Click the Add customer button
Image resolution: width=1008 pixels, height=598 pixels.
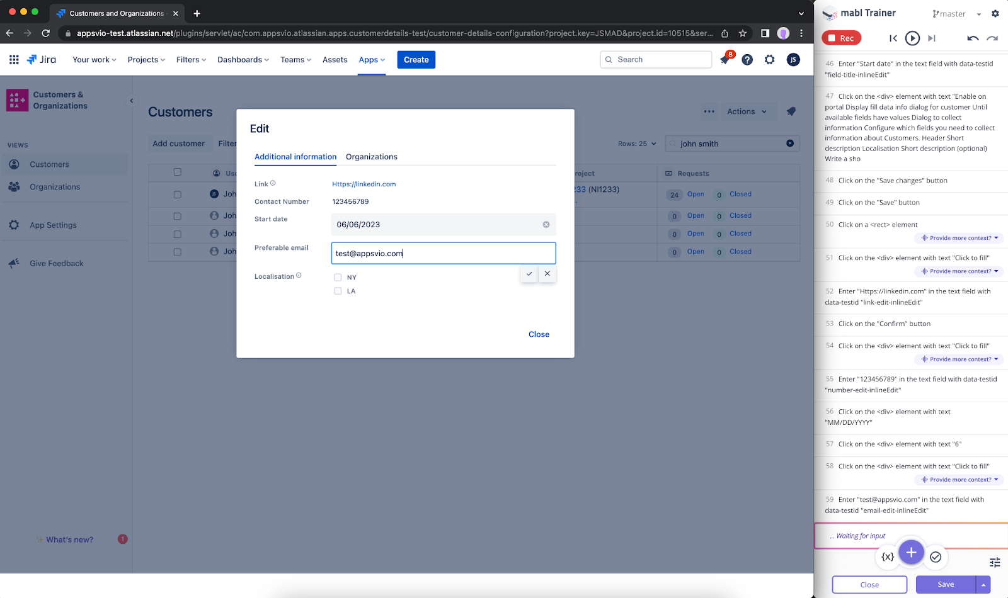[x=179, y=144]
